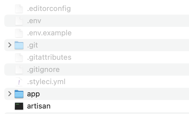Screen dimensions: 189x114
Task: Click the .gitattributes file icon
Action: 19,58
